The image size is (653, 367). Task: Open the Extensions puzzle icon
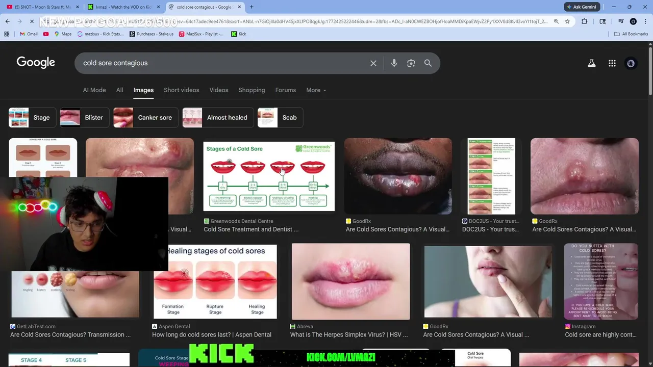(x=584, y=21)
